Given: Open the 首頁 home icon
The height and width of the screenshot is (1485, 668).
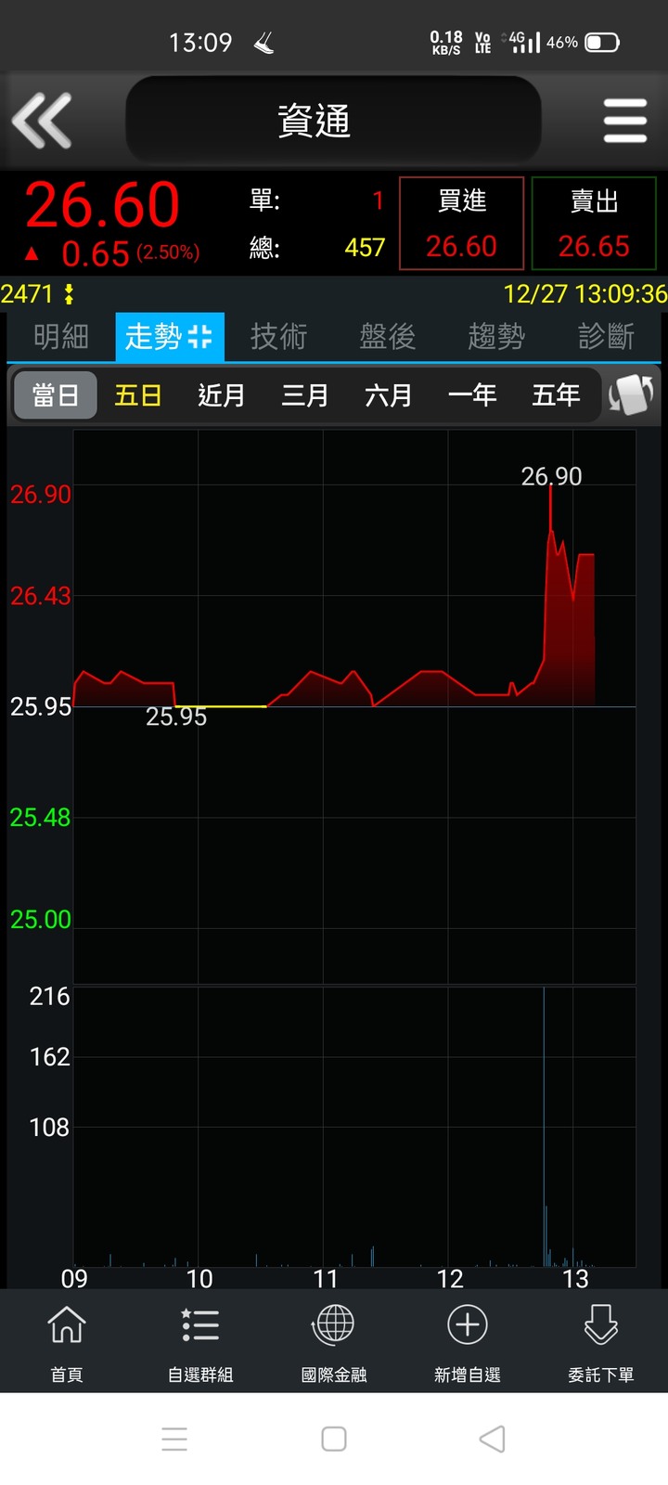Looking at the screenshot, I should click(x=67, y=1324).
